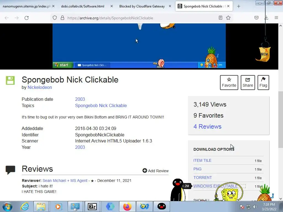Image resolution: width=283 pixels, height=212 pixels.
Task: Open the Spongebob Nick Clickable topic link
Action: [x=101, y=105]
